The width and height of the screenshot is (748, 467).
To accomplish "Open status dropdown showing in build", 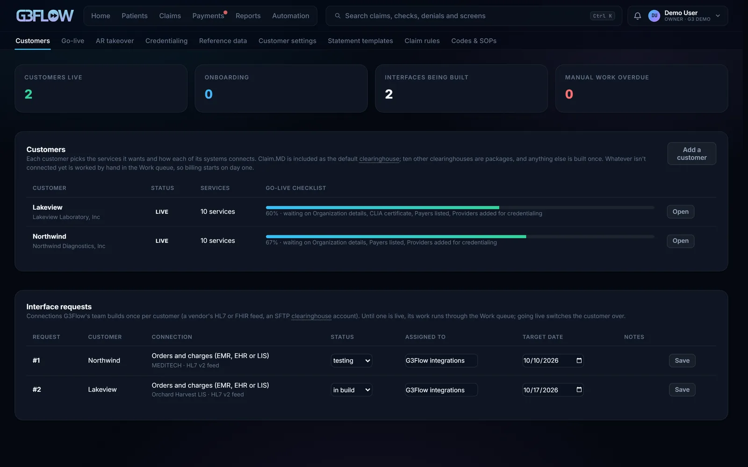I will coord(352,390).
